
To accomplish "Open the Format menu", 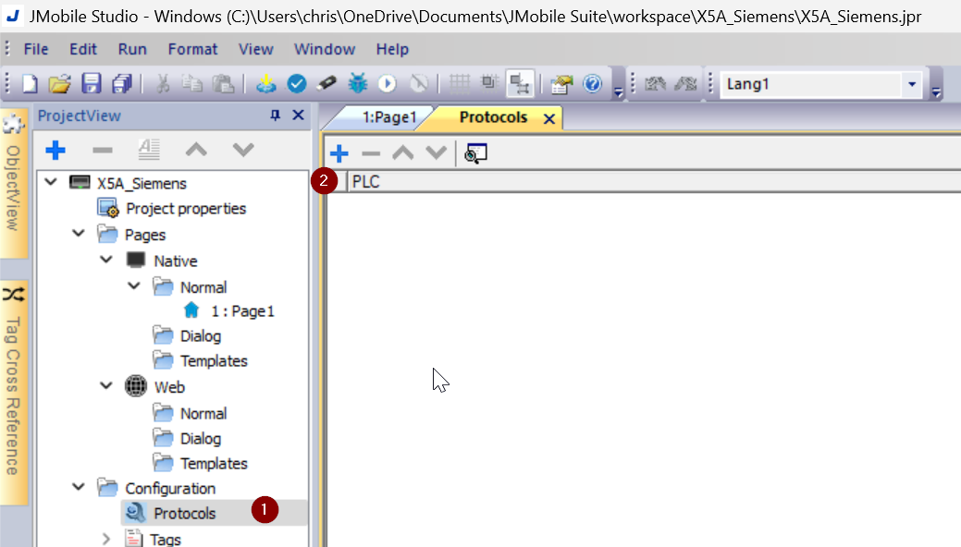I will coord(192,49).
